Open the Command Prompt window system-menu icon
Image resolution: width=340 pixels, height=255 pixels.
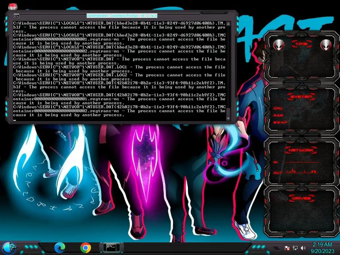point(17,16)
